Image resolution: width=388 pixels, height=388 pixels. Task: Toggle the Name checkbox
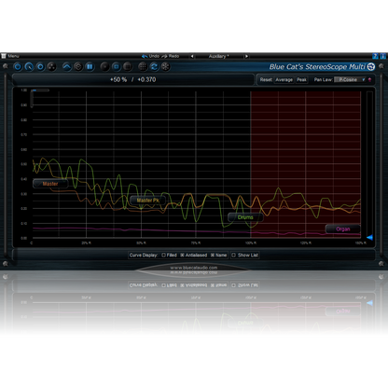(x=213, y=255)
